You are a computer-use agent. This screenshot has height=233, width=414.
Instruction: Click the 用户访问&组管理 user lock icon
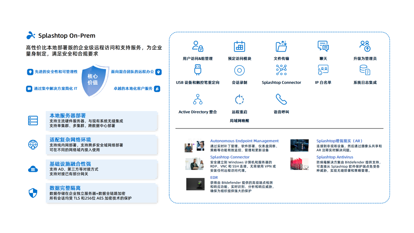tap(198, 46)
